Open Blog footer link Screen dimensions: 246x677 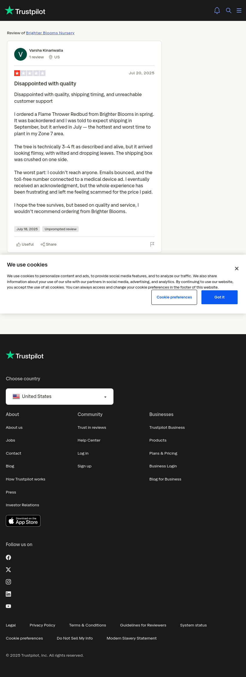click(10, 466)
